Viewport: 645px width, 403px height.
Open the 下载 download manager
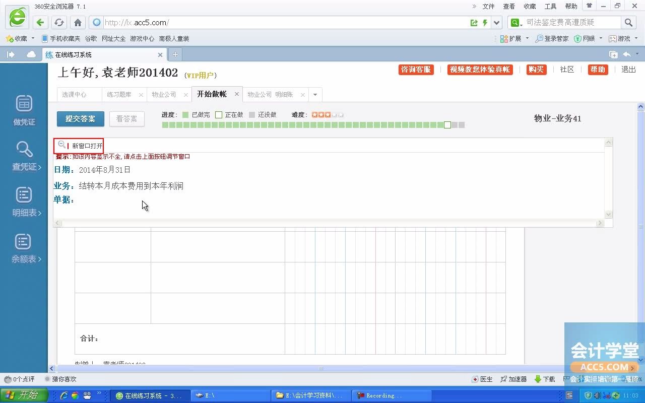(545, 379)
